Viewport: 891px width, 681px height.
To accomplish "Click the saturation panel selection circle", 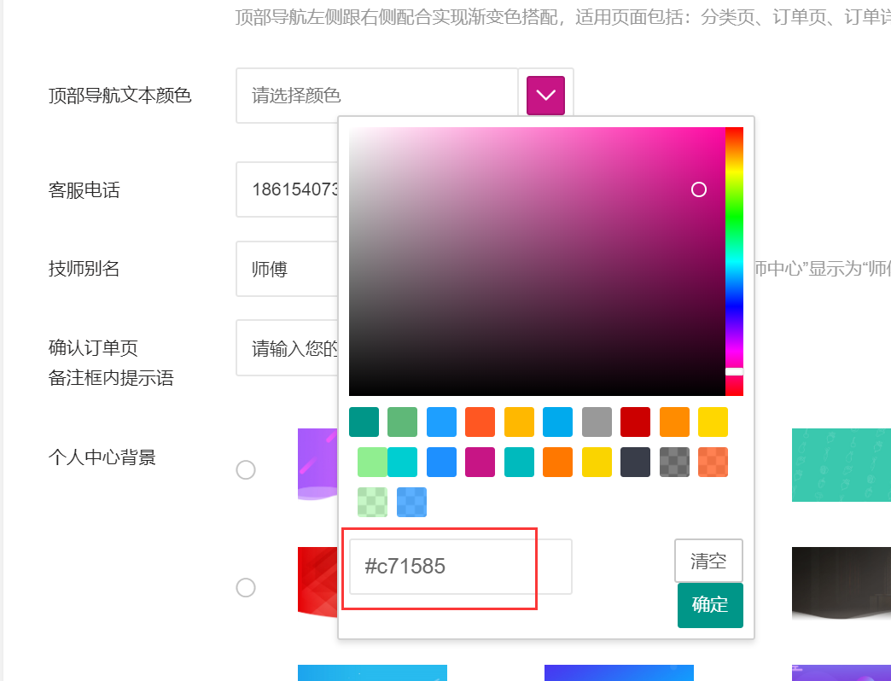I will (x=699, y=189).
